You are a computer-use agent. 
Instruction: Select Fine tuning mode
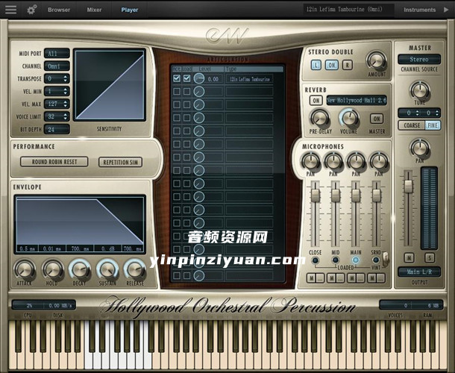click(x=433, y=125)
